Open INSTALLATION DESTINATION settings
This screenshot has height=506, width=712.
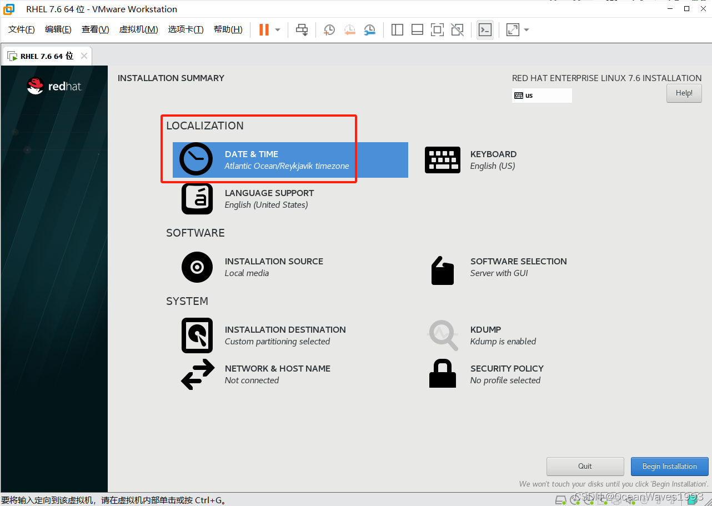(264, 335)
